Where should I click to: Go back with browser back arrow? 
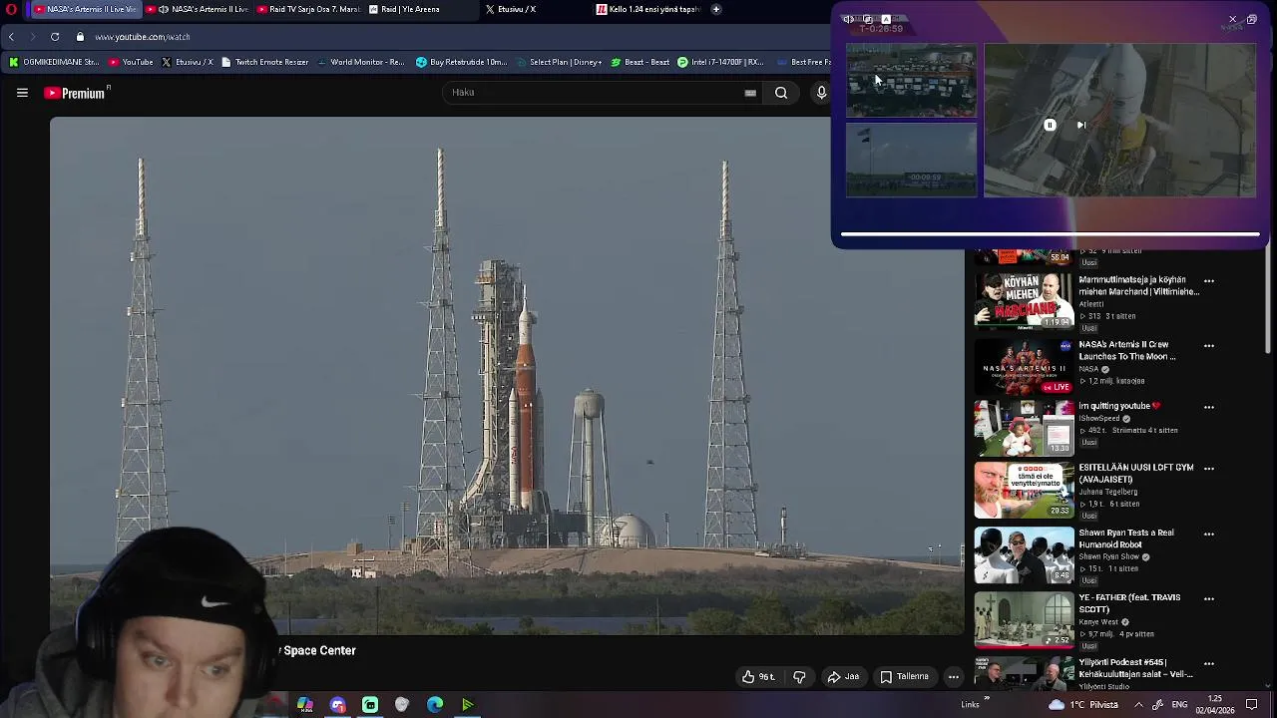(11, 37)
